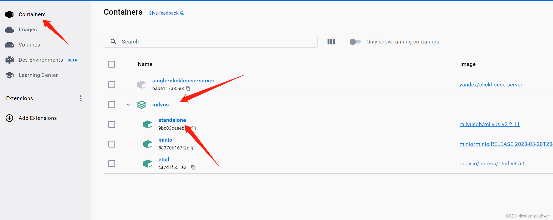This screenshot has height=220, width=553.
Task: Open the column visibility icon
Action: [331, 42]
